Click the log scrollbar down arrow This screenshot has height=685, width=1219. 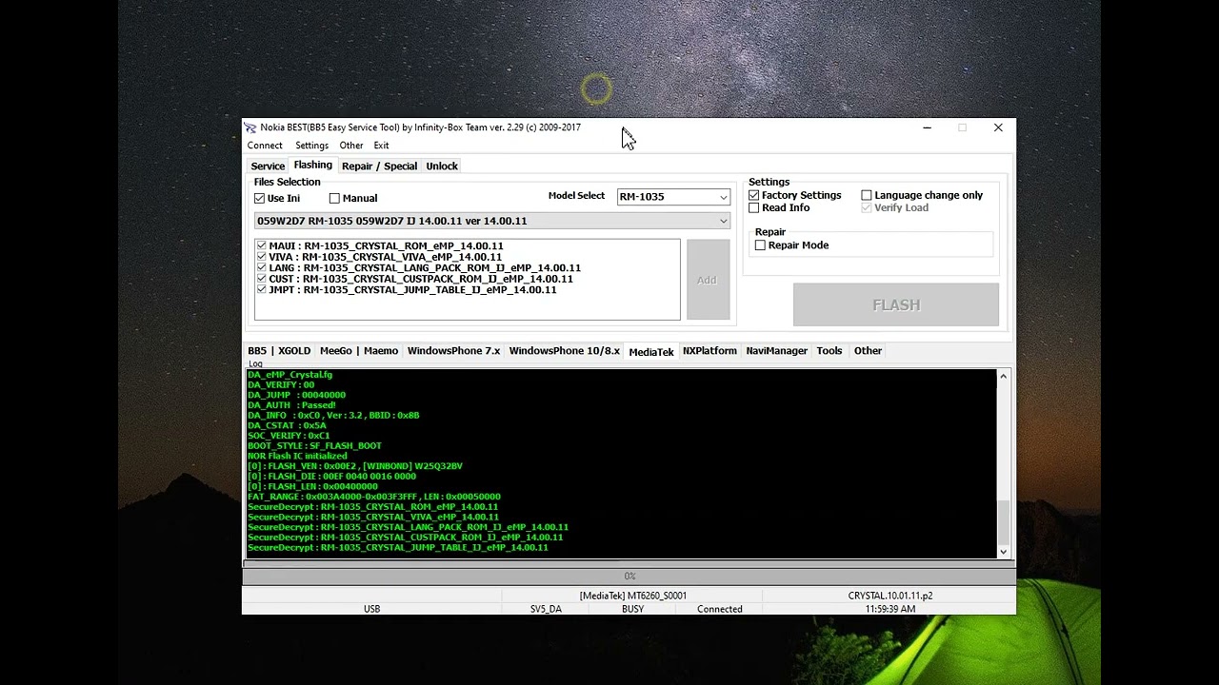(x=1003, y=551)
